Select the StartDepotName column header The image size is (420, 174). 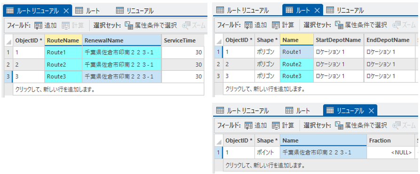338,40
